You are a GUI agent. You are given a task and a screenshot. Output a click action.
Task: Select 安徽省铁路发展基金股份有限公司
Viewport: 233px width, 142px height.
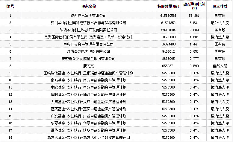(x=88, y=59)
